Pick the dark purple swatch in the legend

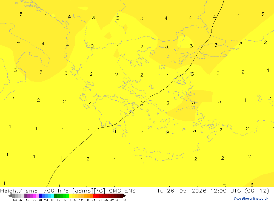26,196
